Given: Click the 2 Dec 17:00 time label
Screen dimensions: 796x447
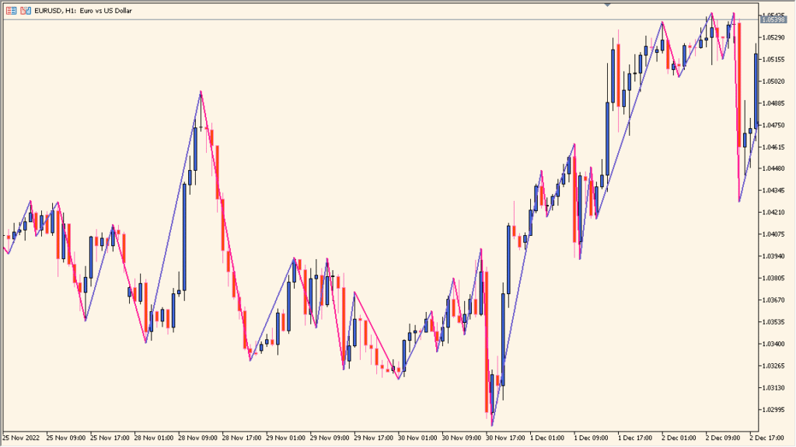Looking at the screenshot, I should coord(772,438).
